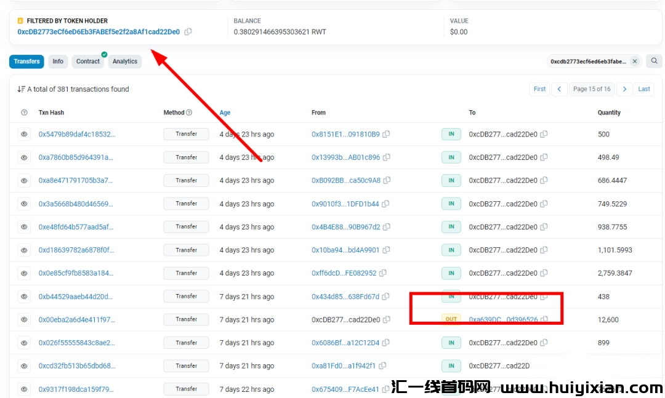Screen dimensions: 665x398
Task: Open the Contract tab
Action: pyautogui.click(x=88, y=62)
